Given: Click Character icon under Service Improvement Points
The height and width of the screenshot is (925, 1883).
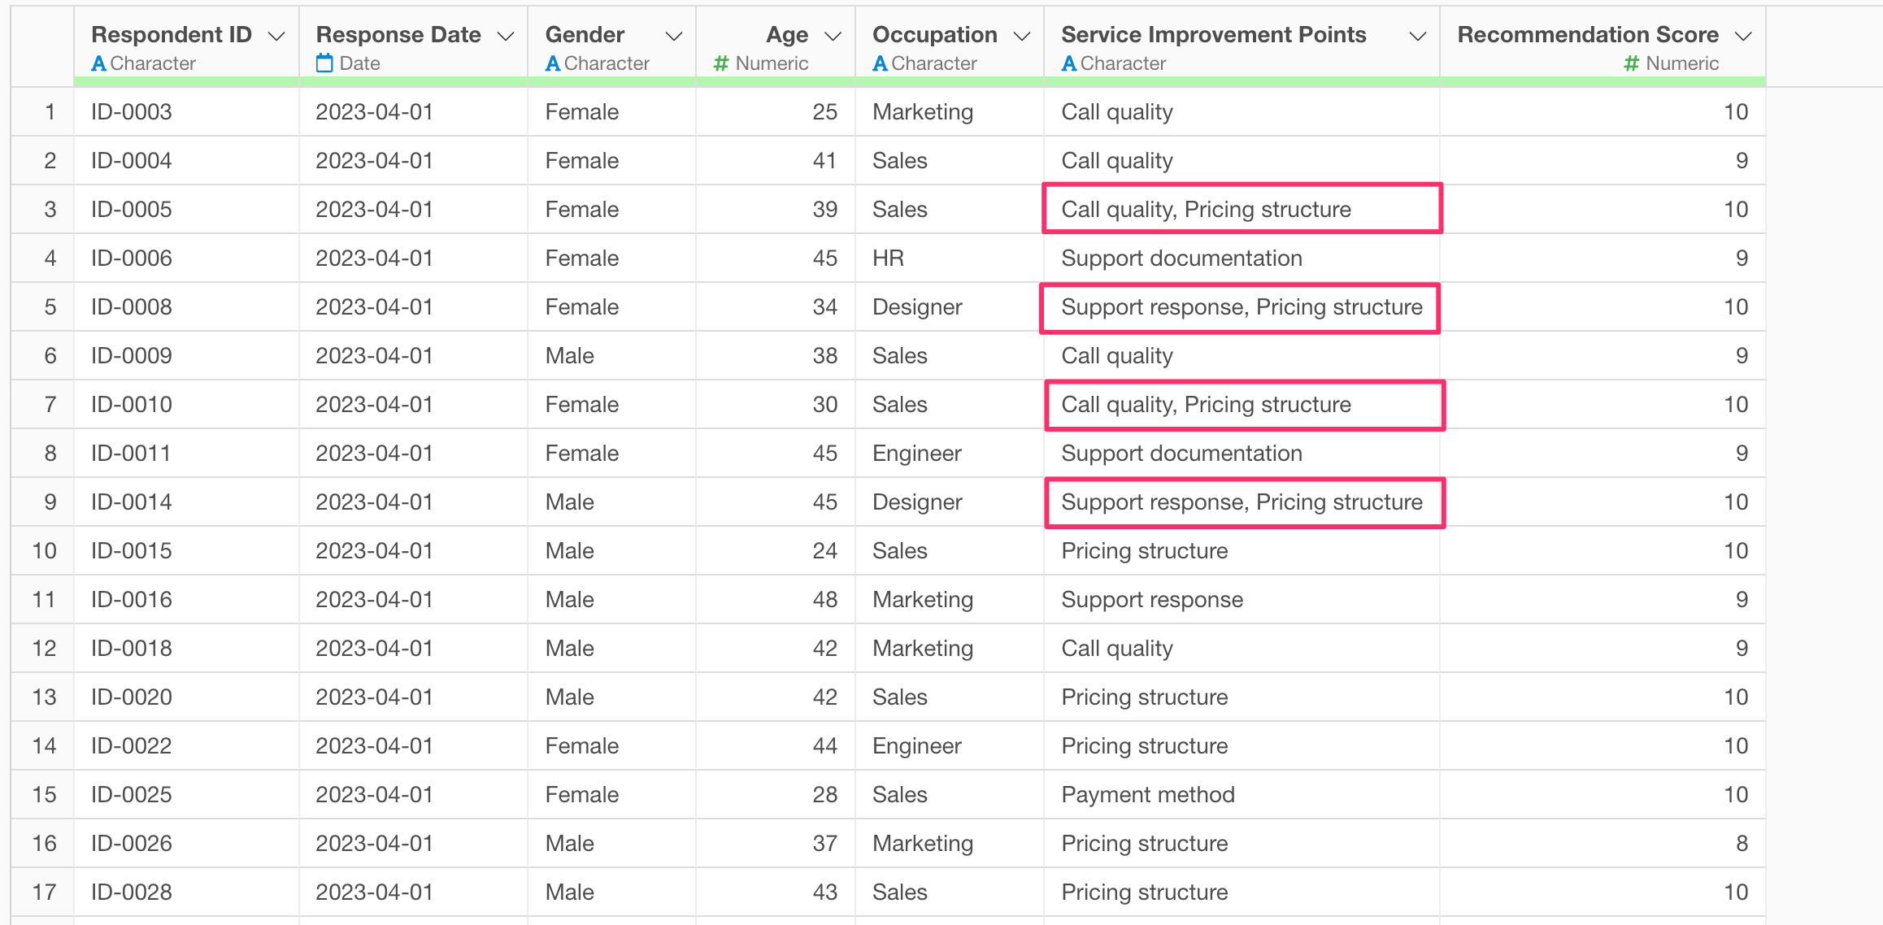Looking at the screenshot, I should 1068,63.
